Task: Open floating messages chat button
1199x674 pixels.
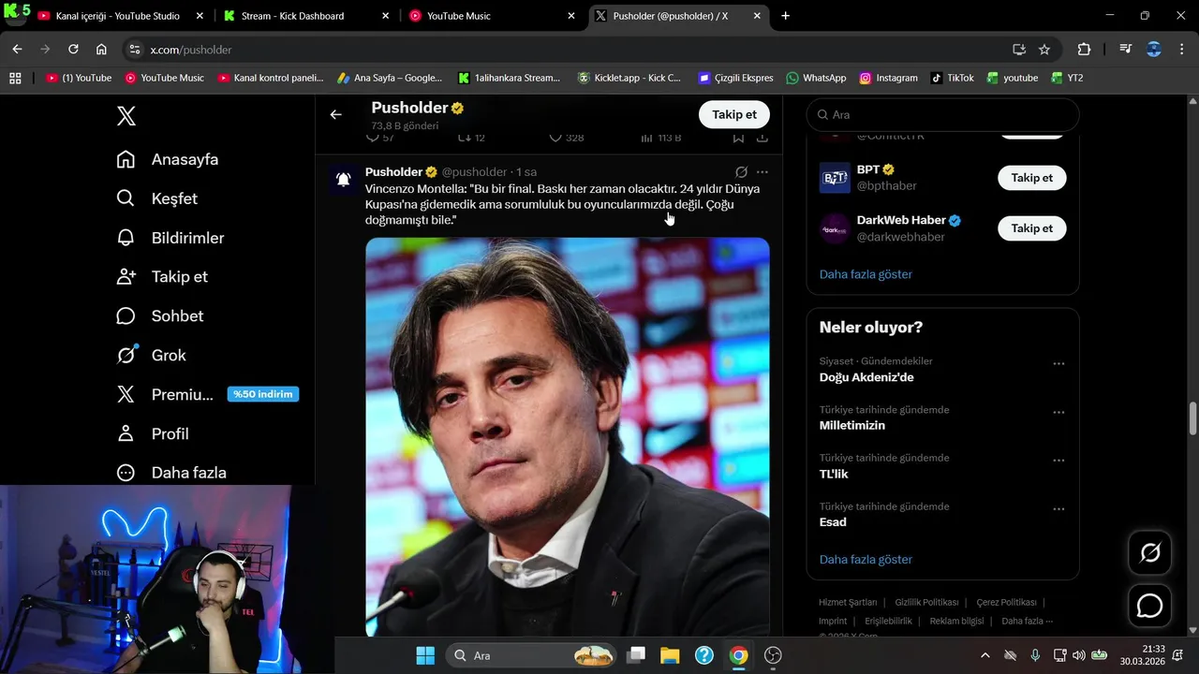Action: pyautogui.click(x=1149, y=607)
